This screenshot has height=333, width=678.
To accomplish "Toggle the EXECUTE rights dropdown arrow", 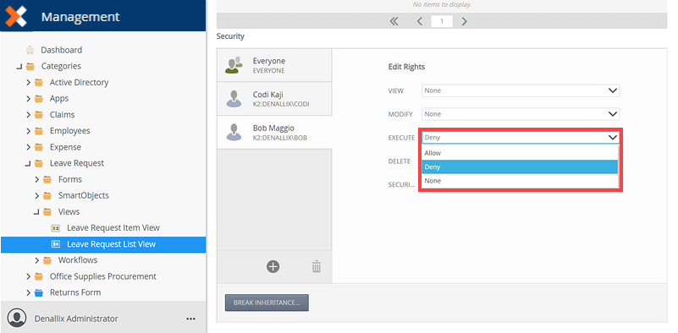I will click(x=612, y=138).
